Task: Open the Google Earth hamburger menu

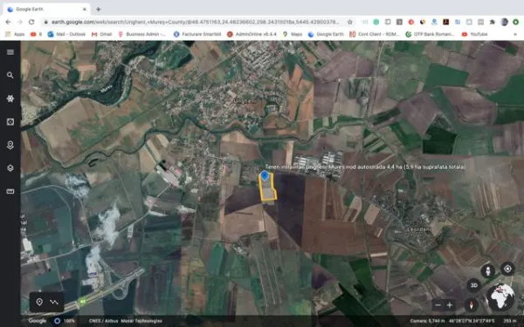Action: tap(10, 52)
